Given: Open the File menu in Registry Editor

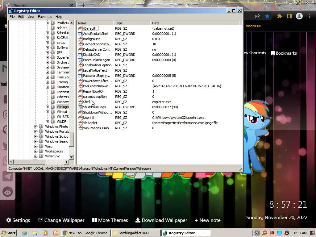Looking at the screenshot, I should 12,17.
